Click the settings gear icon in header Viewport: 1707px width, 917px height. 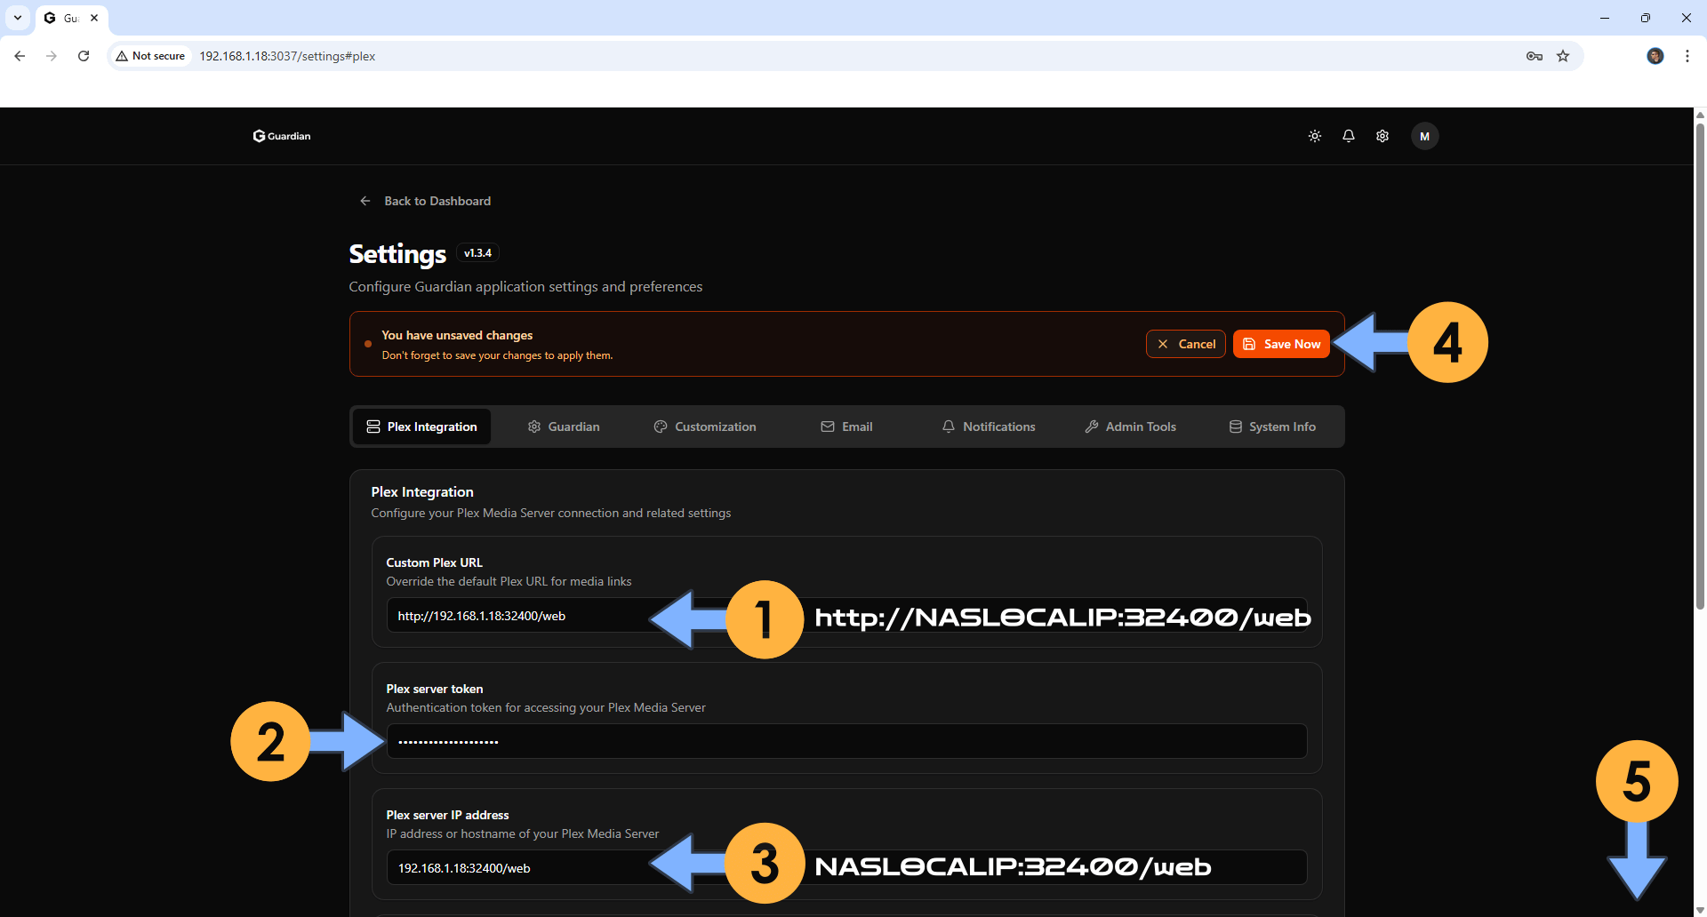pyautogui.click(x=1382, y=136)
